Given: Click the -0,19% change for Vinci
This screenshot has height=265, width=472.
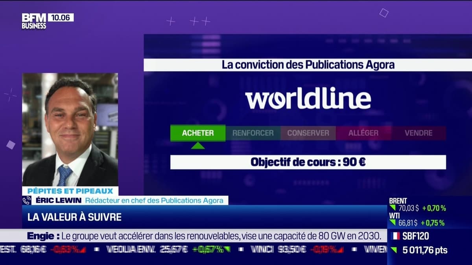Looking at the screenshot, I should click(328, 249).
